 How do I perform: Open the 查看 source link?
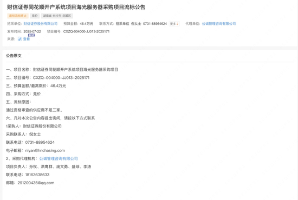(27, 39)
